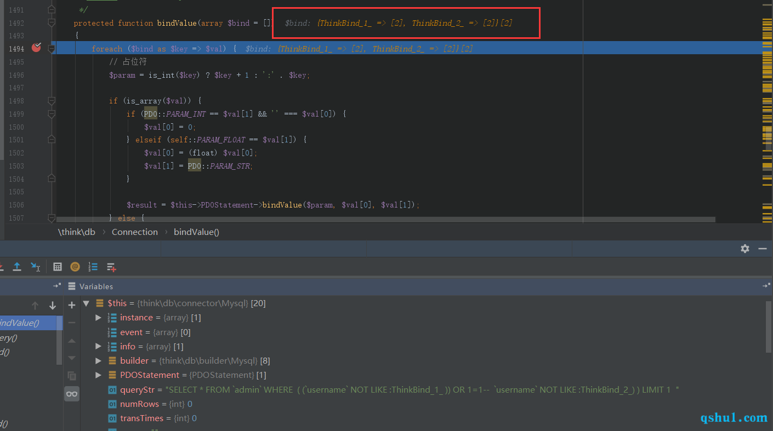Click the fold marker at line 1507
The height and width of the screenshot is (431, 773).
pos(52,218)
